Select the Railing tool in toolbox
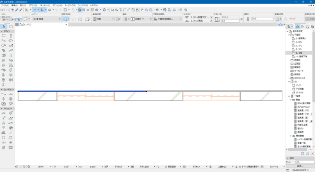This screenshot has width=315, height=172. click(11, 50)
